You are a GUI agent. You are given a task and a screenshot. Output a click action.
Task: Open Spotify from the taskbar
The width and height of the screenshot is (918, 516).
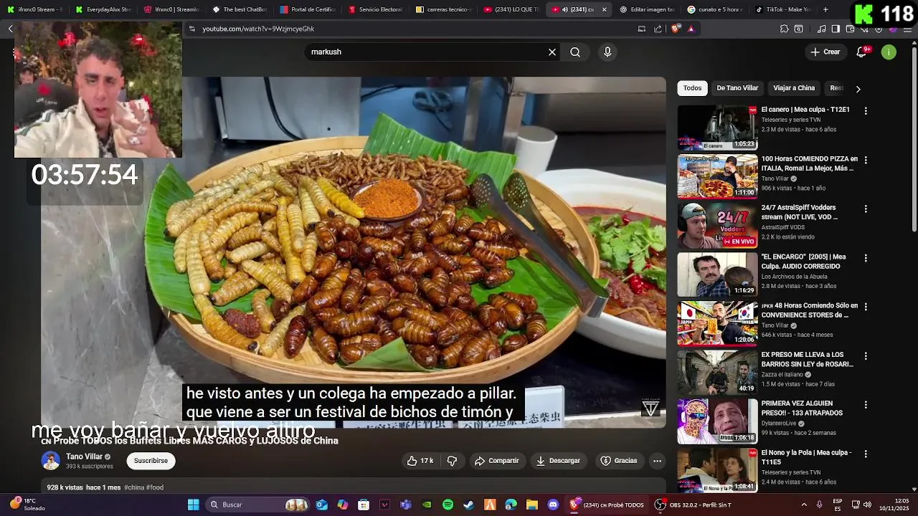click(448, 505)
